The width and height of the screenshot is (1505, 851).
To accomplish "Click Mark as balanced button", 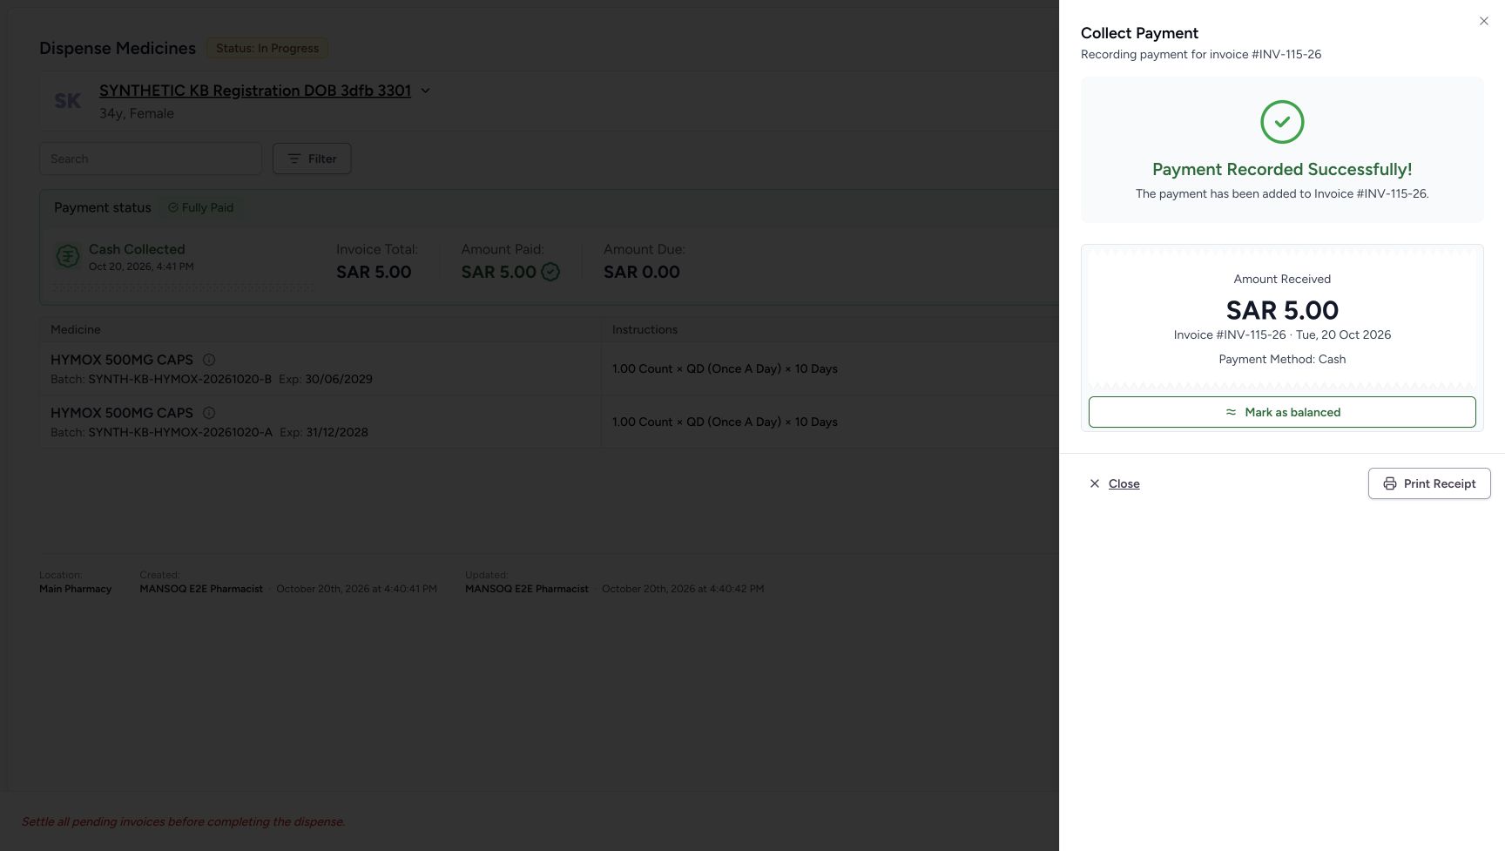I will [1282, 412].
